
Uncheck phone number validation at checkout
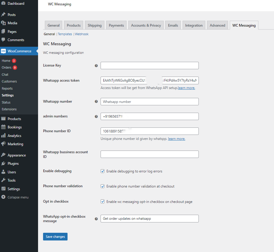pos(103,186)
